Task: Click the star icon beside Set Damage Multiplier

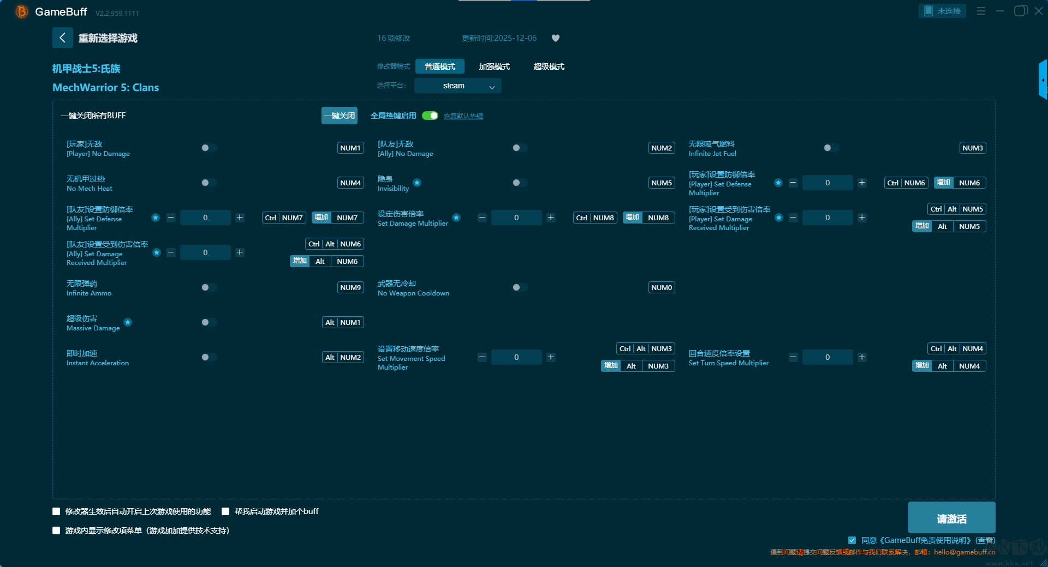Action: tap(456, 218)
